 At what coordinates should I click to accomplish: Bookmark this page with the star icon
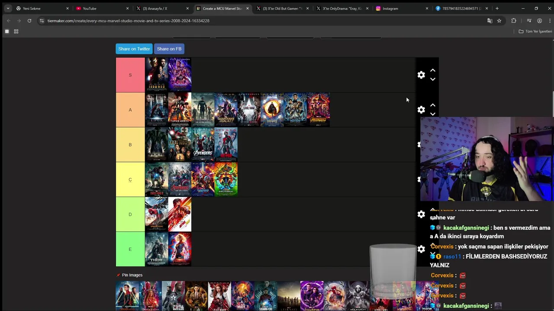tap(499, 21)
